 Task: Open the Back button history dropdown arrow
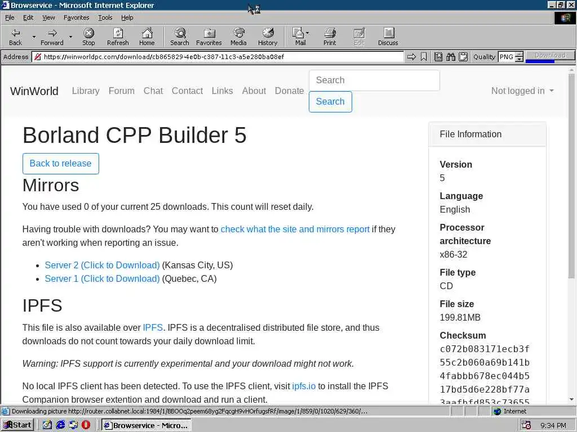click(x=34, y=37)
